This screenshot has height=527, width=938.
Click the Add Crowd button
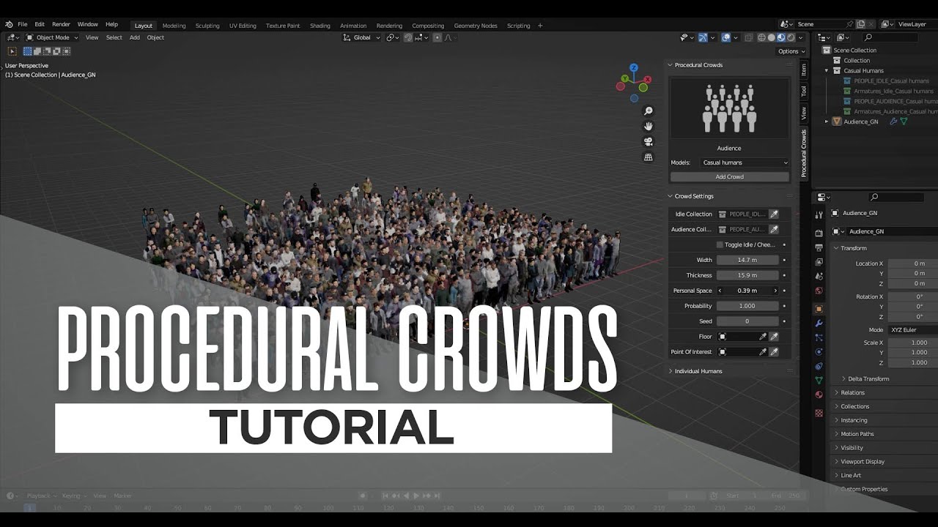[x=730, y=176]
